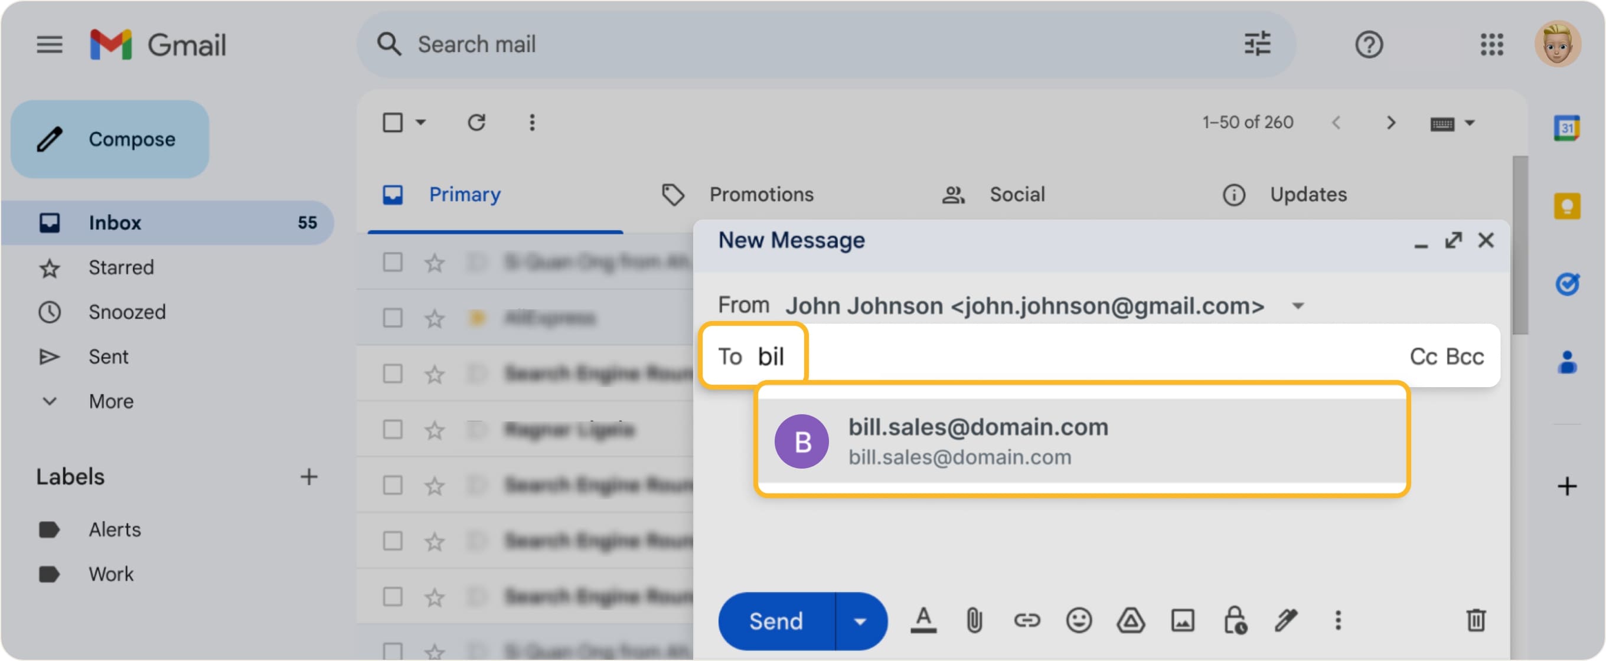Star the first message in the list
The image size is (1606, 661).
(x=434, y=262)
